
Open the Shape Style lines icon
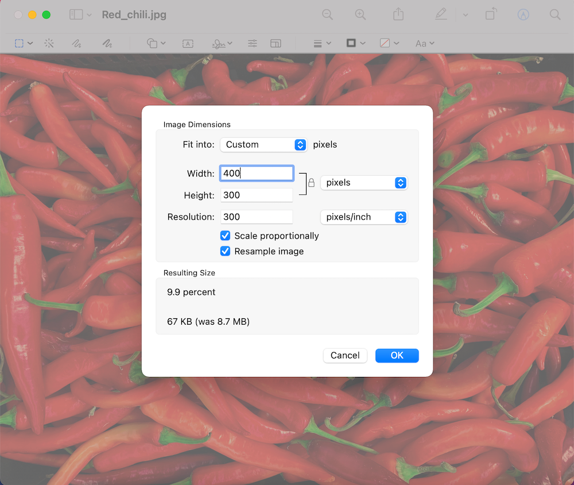click(318, 44)
